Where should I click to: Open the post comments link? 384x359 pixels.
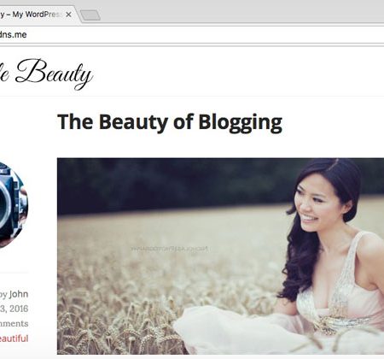pos(15,324)
